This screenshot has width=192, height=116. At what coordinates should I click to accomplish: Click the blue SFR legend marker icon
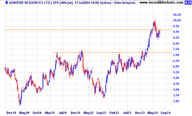coord(7,3)
